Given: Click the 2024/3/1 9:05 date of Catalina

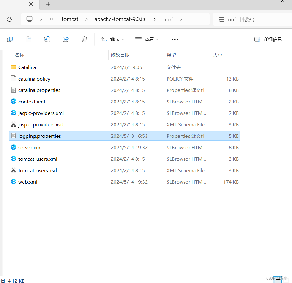Looking at the screenshot, I should coord(126,67).
